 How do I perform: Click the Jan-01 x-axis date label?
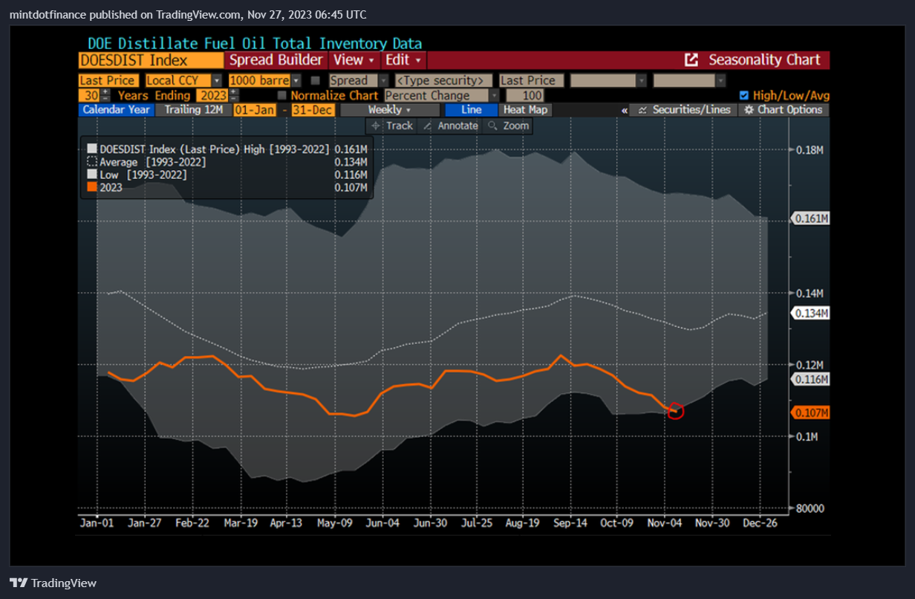click(x=96, y=522)
